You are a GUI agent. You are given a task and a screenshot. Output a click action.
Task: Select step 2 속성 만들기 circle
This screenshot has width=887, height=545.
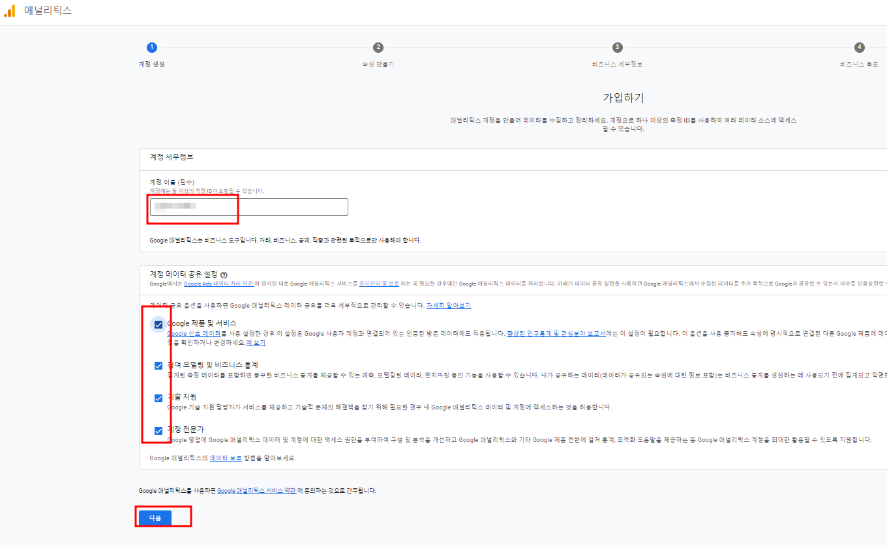point(379,47)
